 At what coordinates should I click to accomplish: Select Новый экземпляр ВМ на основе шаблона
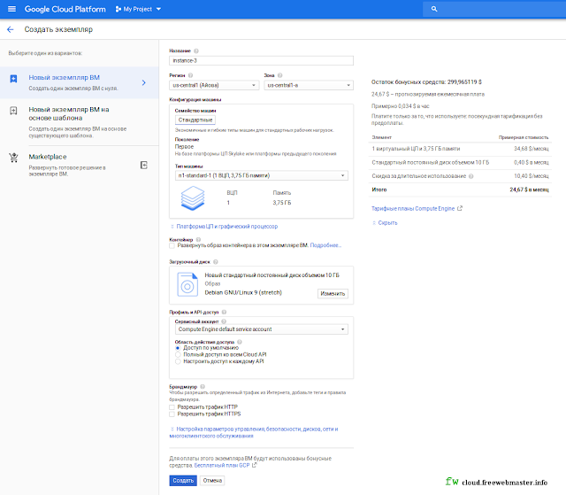[79, 122]
